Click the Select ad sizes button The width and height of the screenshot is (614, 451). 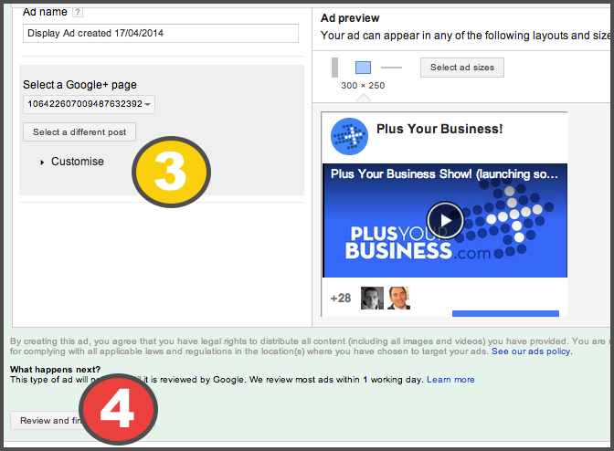[x=462, y=68]
